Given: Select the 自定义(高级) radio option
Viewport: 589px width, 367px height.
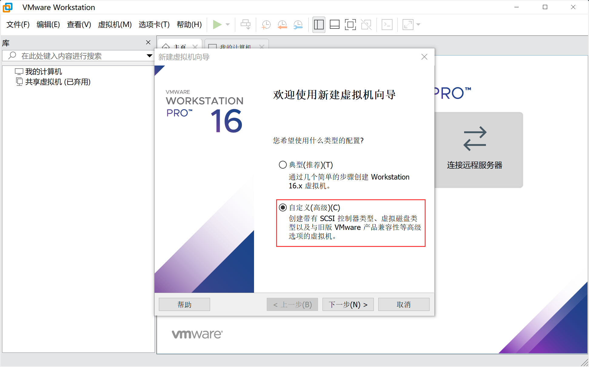Looking at the screenshot, I should 283,207.
